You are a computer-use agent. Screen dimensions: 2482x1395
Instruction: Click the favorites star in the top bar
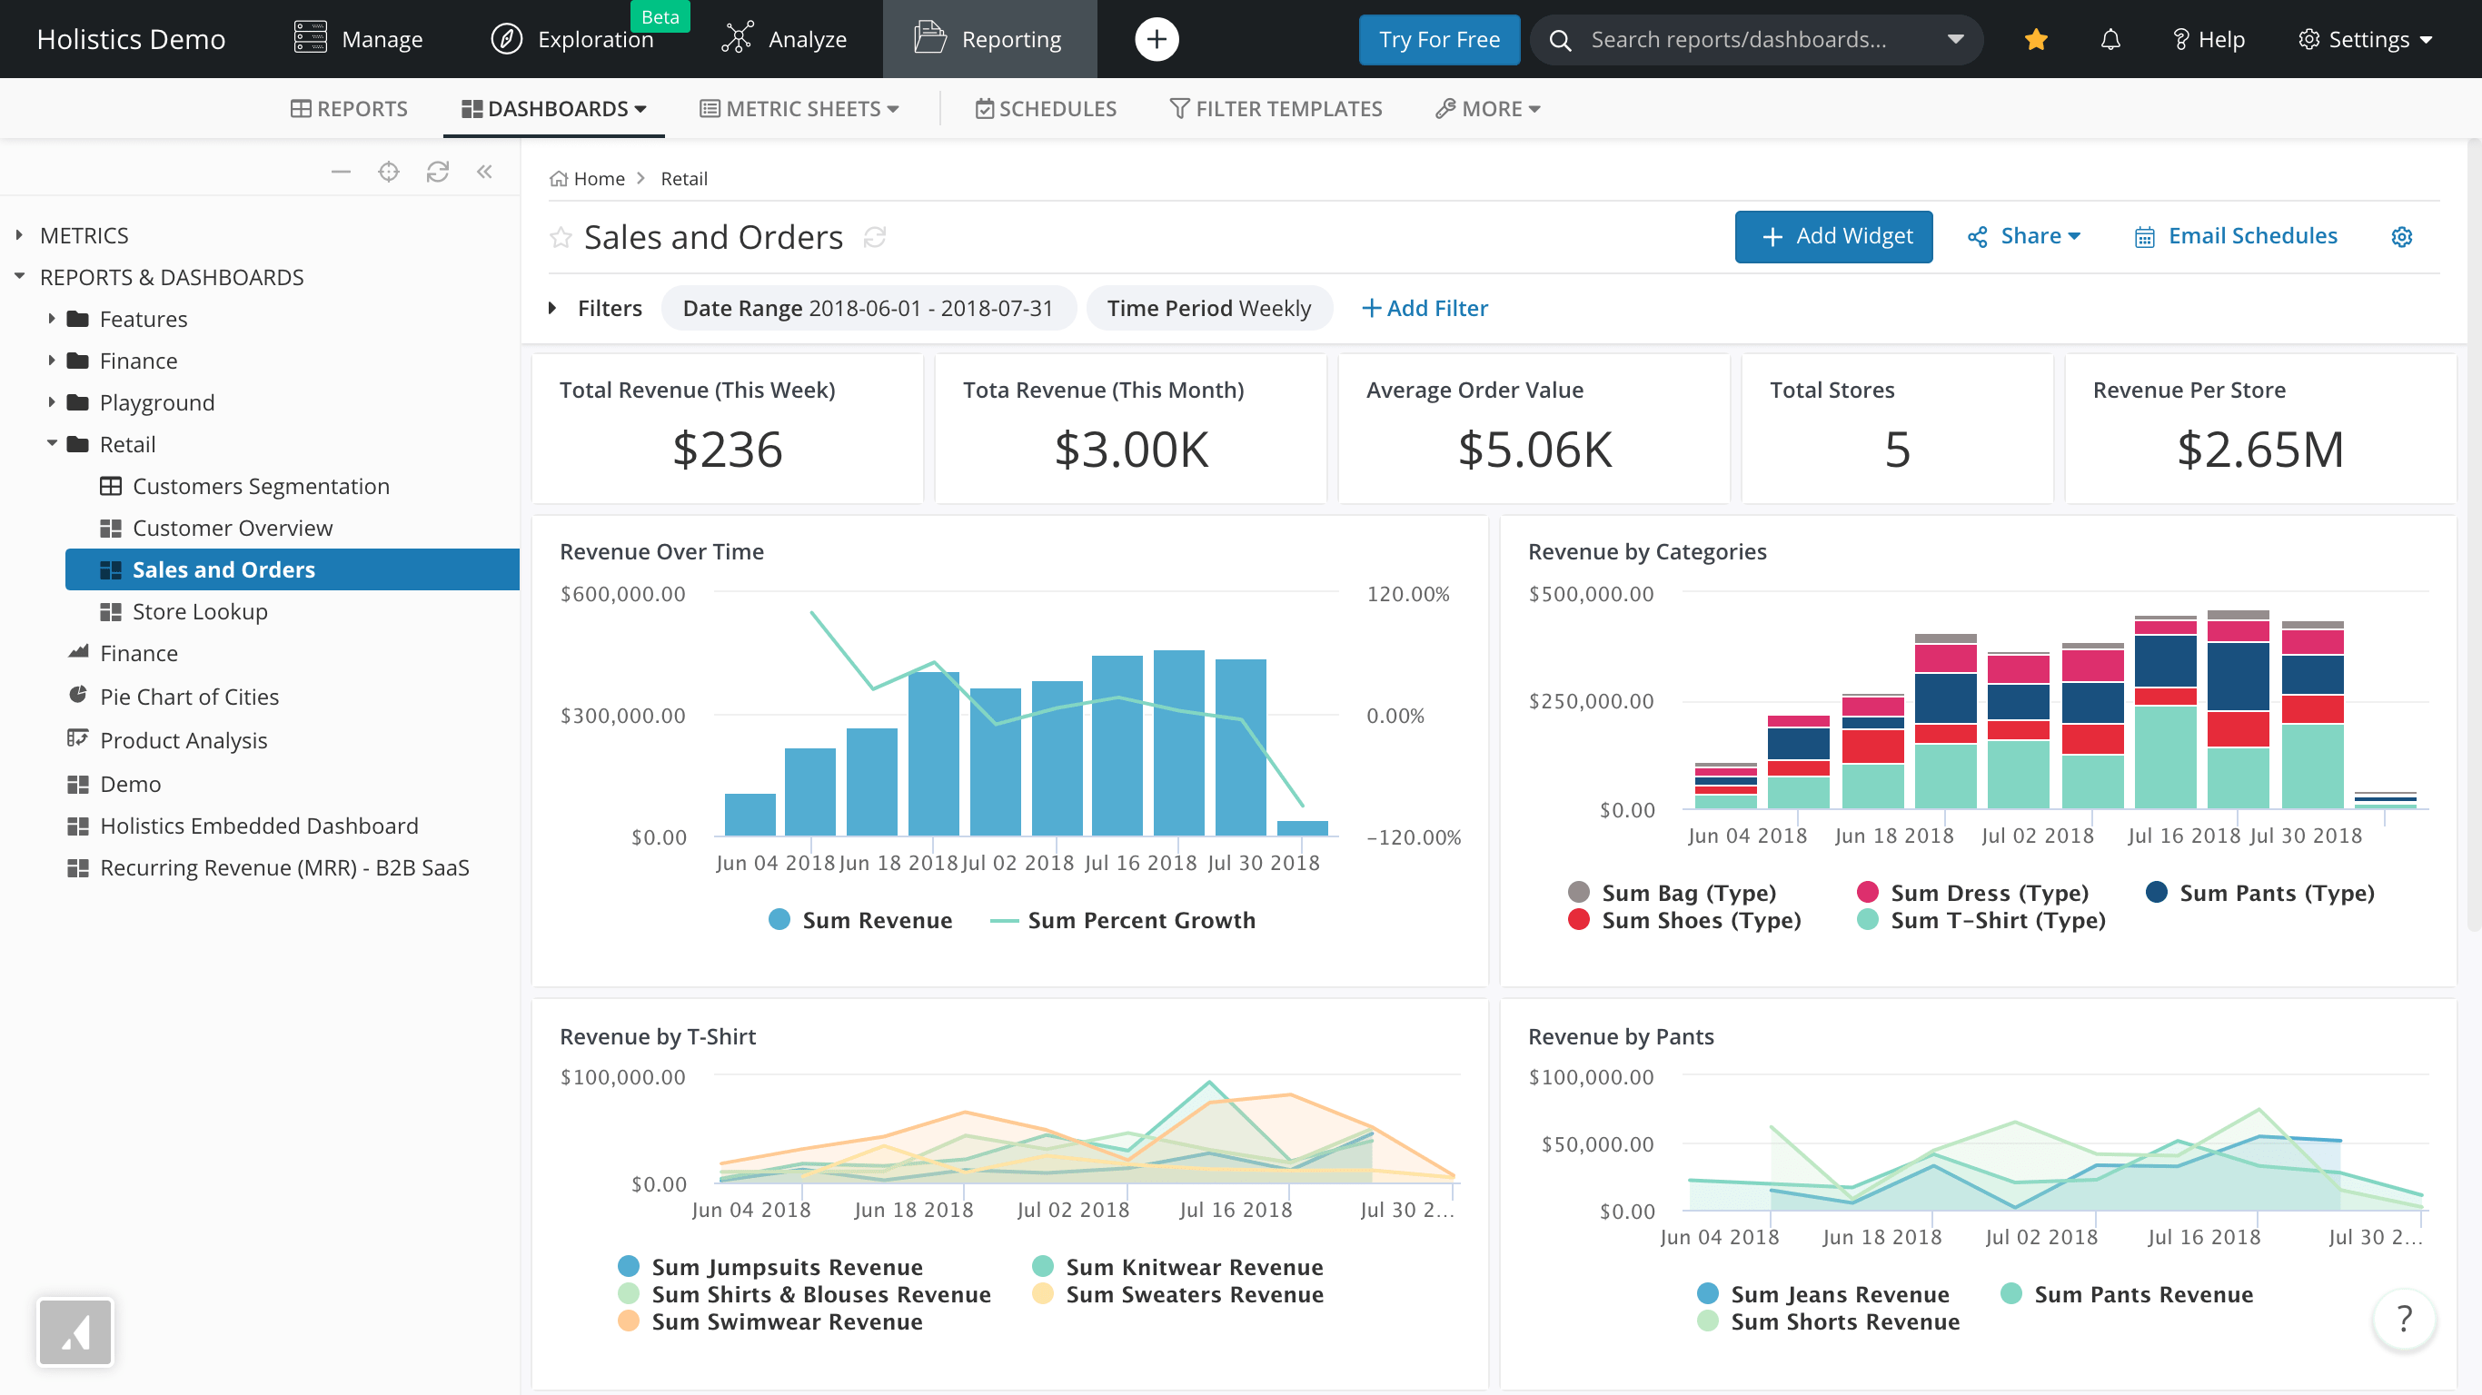pos(2035,39)
